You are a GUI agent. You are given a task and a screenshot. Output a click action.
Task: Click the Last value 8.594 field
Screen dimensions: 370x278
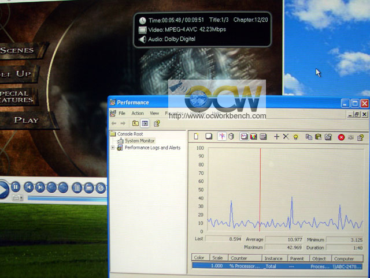click(224, 239)
